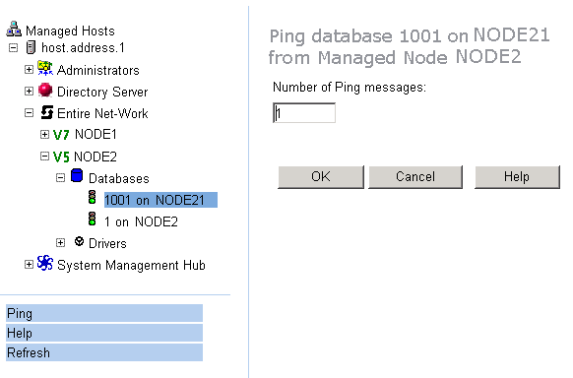Click the Drivers icon
Image resolution: width=573 pixels, height=378 pixels.
[79, 241]
